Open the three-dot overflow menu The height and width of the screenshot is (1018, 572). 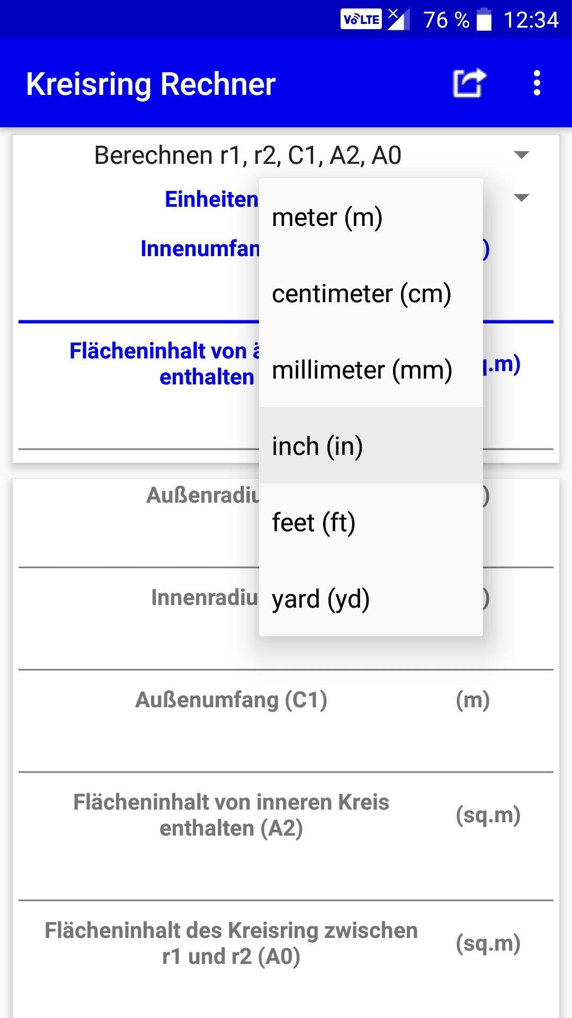(537, 83)
